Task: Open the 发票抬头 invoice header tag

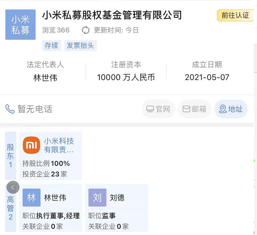Action: tap(80, 46)
